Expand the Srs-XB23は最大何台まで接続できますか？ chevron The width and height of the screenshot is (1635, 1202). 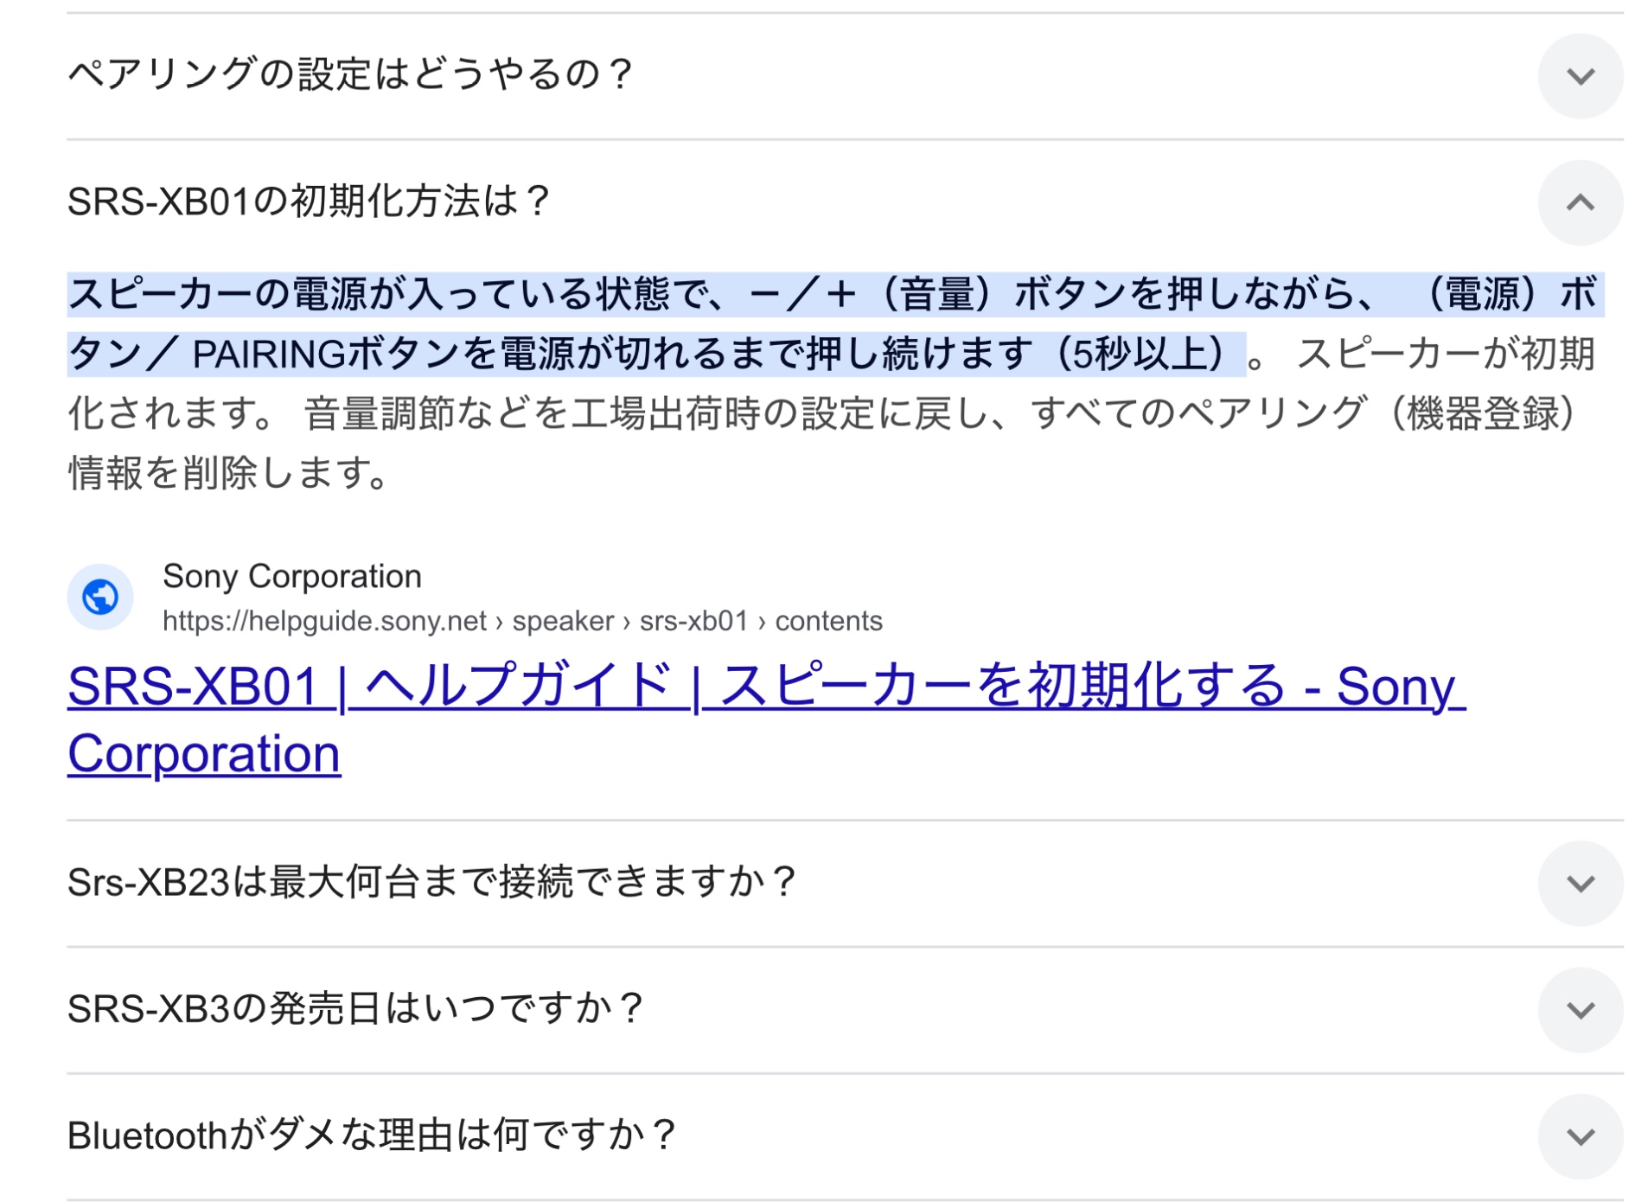[1579, 883]
